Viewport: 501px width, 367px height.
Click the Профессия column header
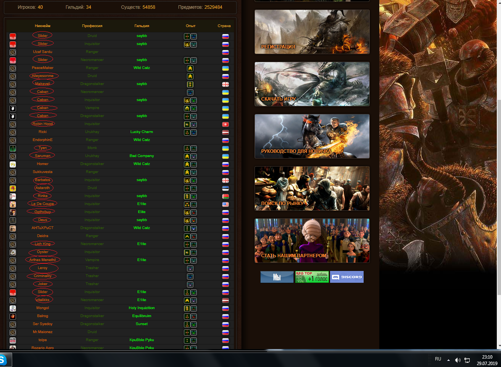click(x=92, y=26)
